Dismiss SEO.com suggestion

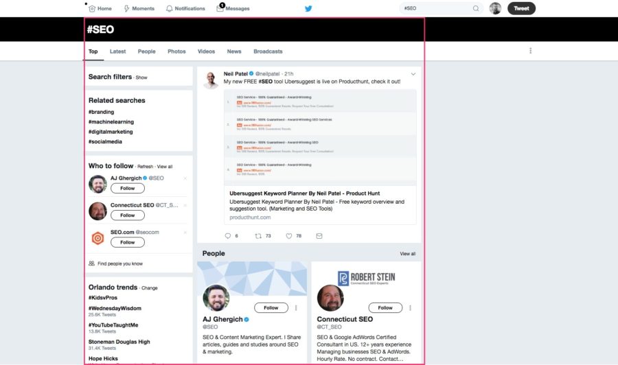click(x=185, y=233)
